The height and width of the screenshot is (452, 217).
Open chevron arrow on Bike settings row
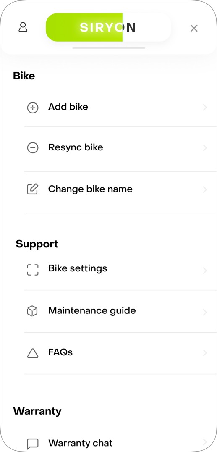[x=205, y=271]
